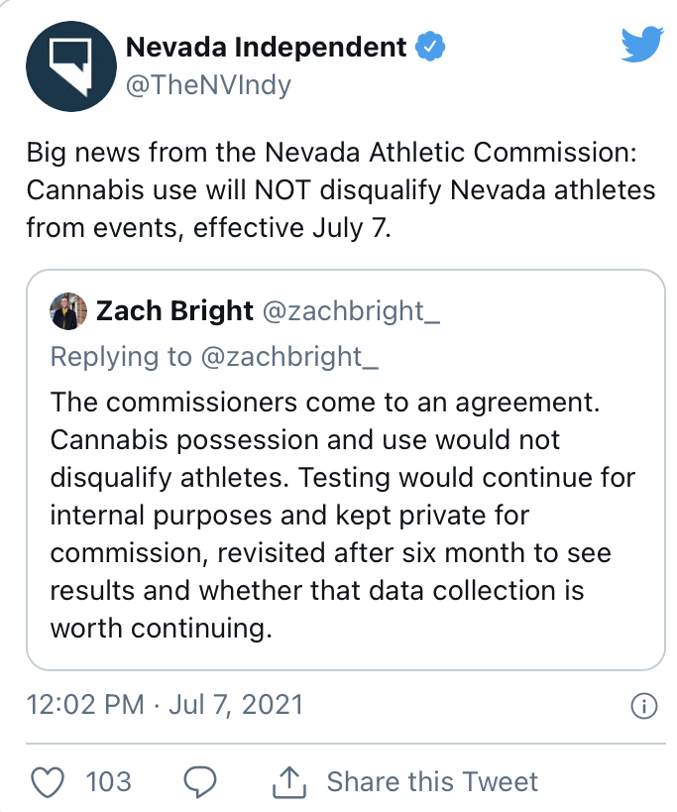Viewport: 677px width, 812px height.
Task: Open the 12:02 PM Jul 7, 2021 timestamp
Action: coord(165,705)
